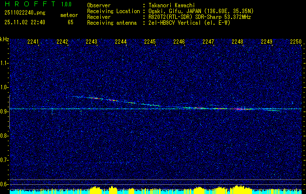The height and width of the screenshot is (194, 306).
Task: Click frequency axis label 0.9
Action: click(x=4, y=112)
